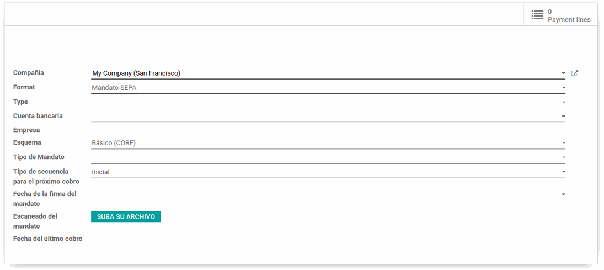Viewport: 604px width, 270px height.
Task: Open the Tipo de secuencia dropdown arrow
Action: coord(563,172)
